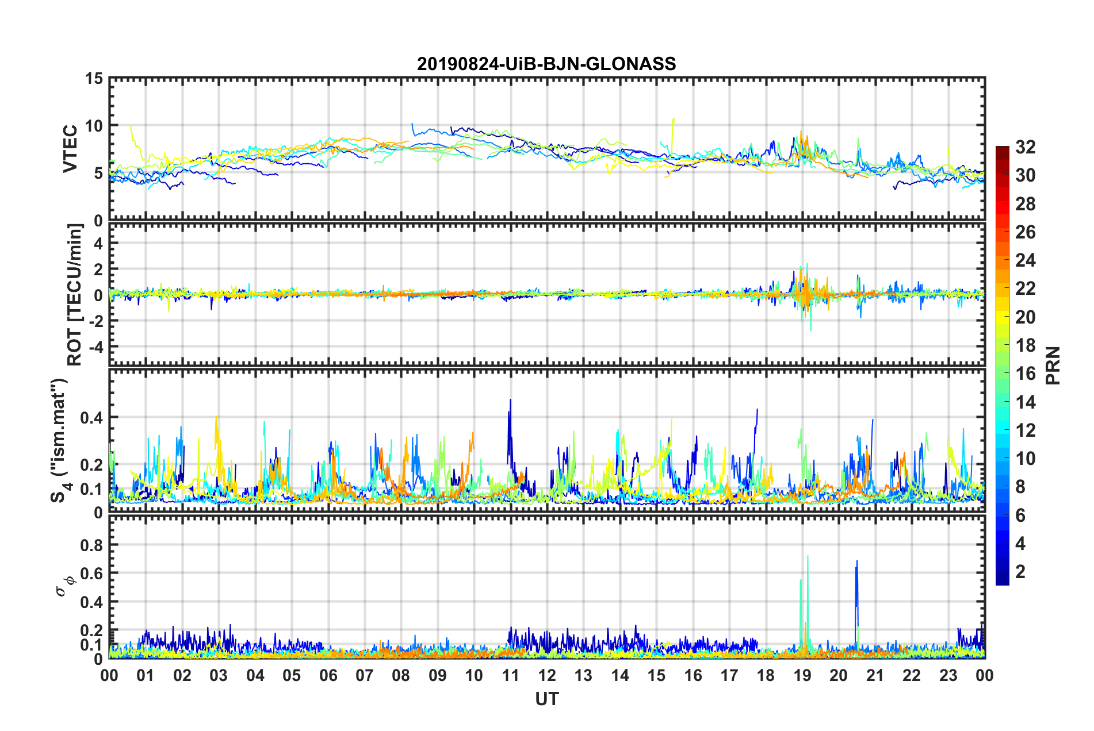This screenshot has height=731, width=1094.
Task: Click the "0.8" tick on the σφ y-axis
Action: [x=92, y=545]
